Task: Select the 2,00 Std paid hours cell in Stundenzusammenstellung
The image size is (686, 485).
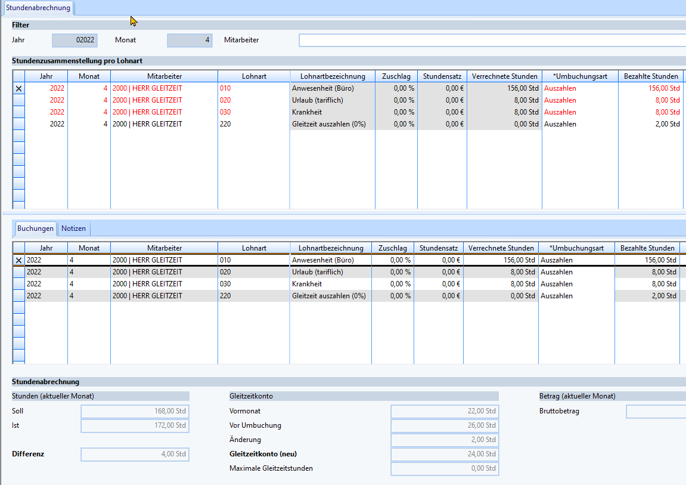Action: [650, 124]
